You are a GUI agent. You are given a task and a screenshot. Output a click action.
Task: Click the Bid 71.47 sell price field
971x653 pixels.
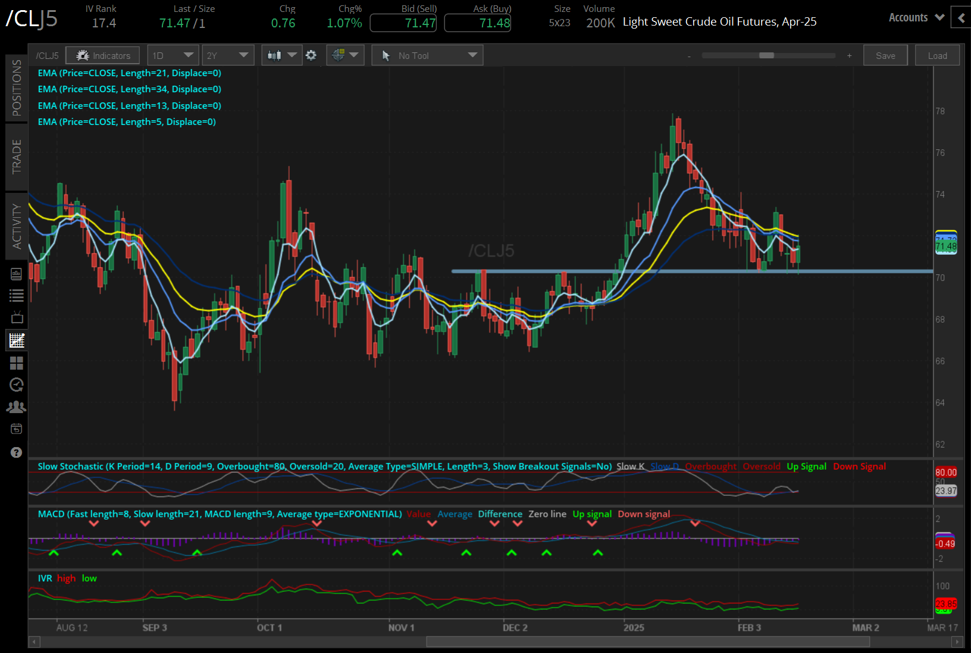pyautogui.click(x=403, y=23)
